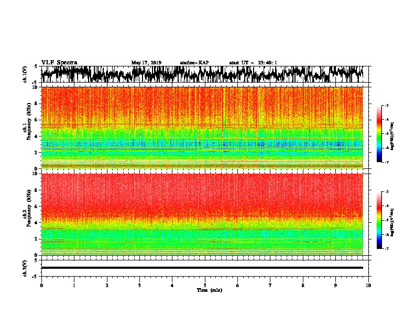Click the time axis tick label "10"

click(x=368, y=285)
